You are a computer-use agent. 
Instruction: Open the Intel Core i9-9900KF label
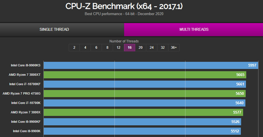[26, 122]
